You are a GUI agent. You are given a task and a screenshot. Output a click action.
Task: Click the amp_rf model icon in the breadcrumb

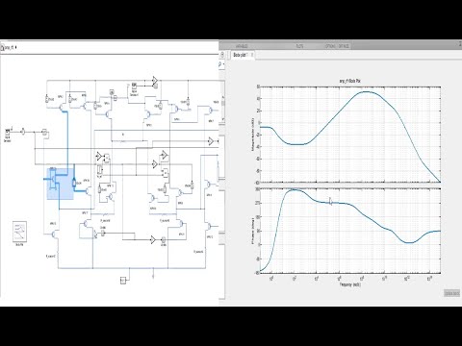pos(3,48)
